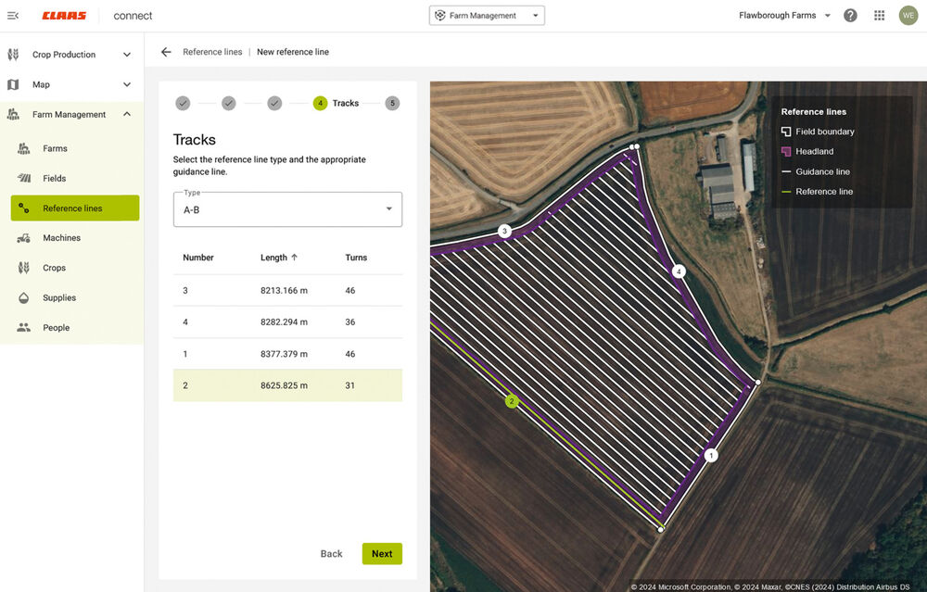Click the Map sidebar icon
The width and height of the screenshot is (927, 592).
click(x=13, y=84)
